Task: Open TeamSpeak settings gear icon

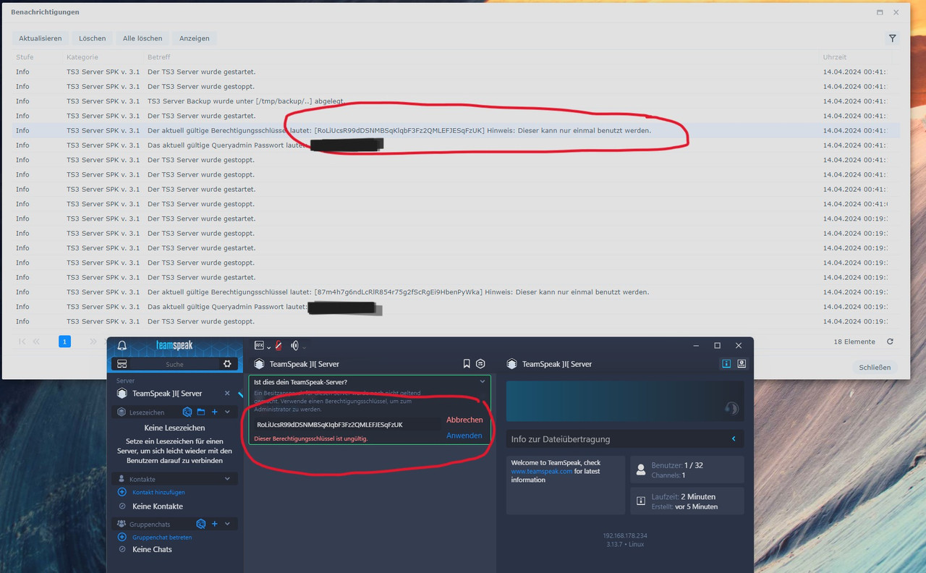Action: pos(227,364)
